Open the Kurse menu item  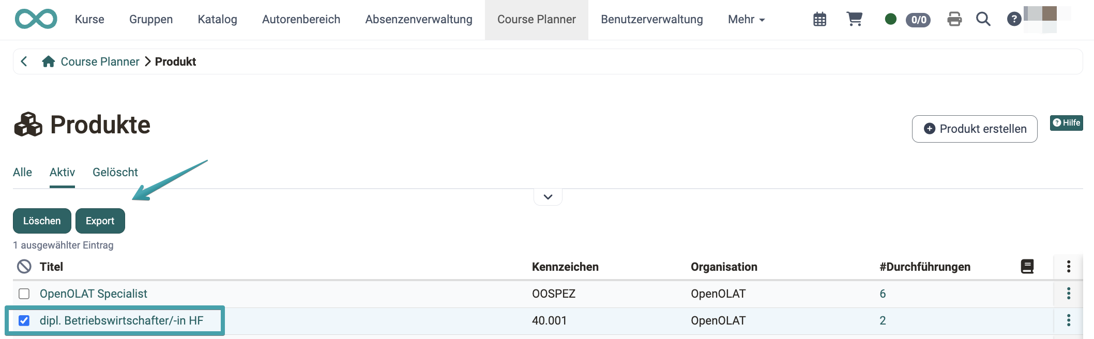tap(89, 19)
